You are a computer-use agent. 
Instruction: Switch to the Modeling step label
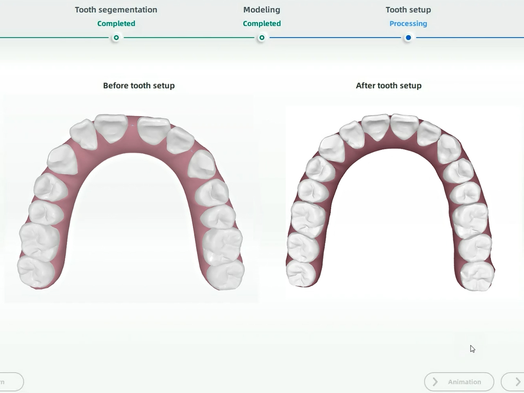pos(262,10)
